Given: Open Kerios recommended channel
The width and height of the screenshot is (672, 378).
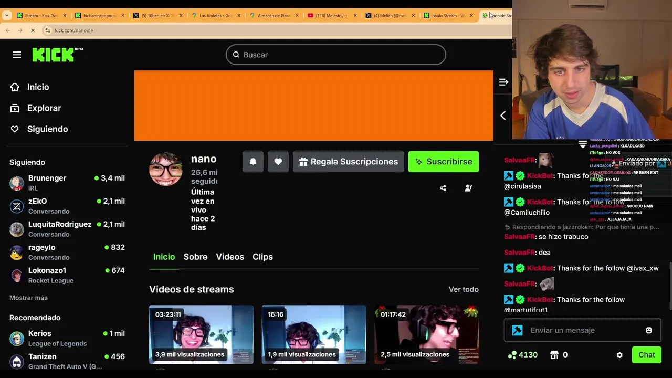Looking at the screenshot, I should (67, 338).
